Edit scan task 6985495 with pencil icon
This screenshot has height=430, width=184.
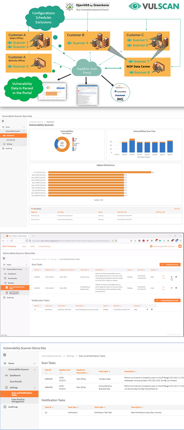tap(171, 277)
